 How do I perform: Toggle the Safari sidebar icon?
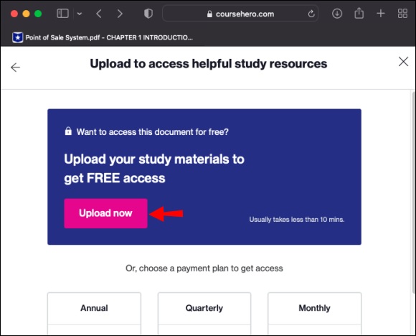point(62,14)
